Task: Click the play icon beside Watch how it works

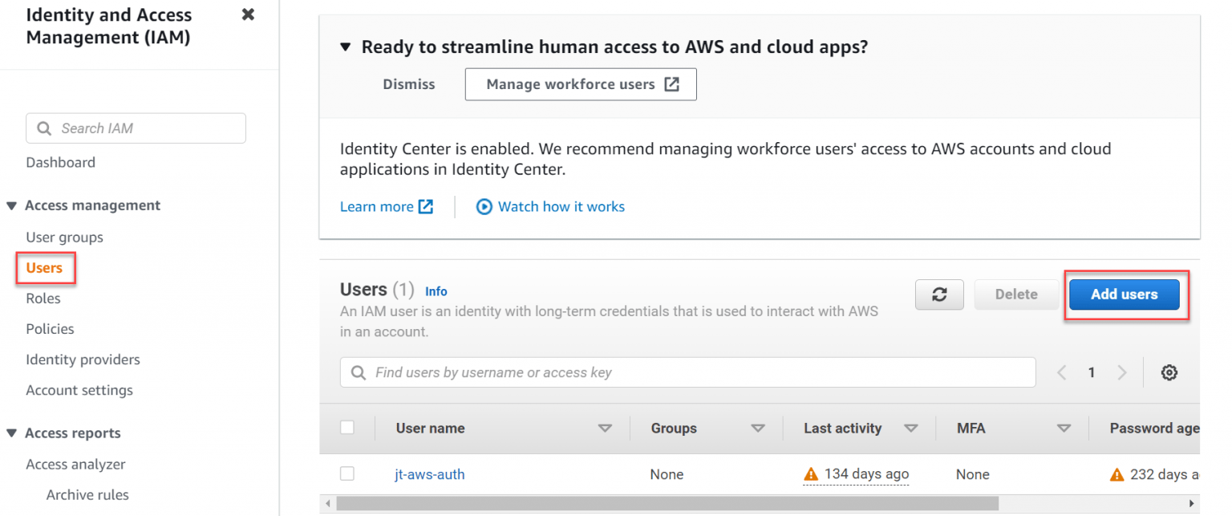Action: (484, 206)
